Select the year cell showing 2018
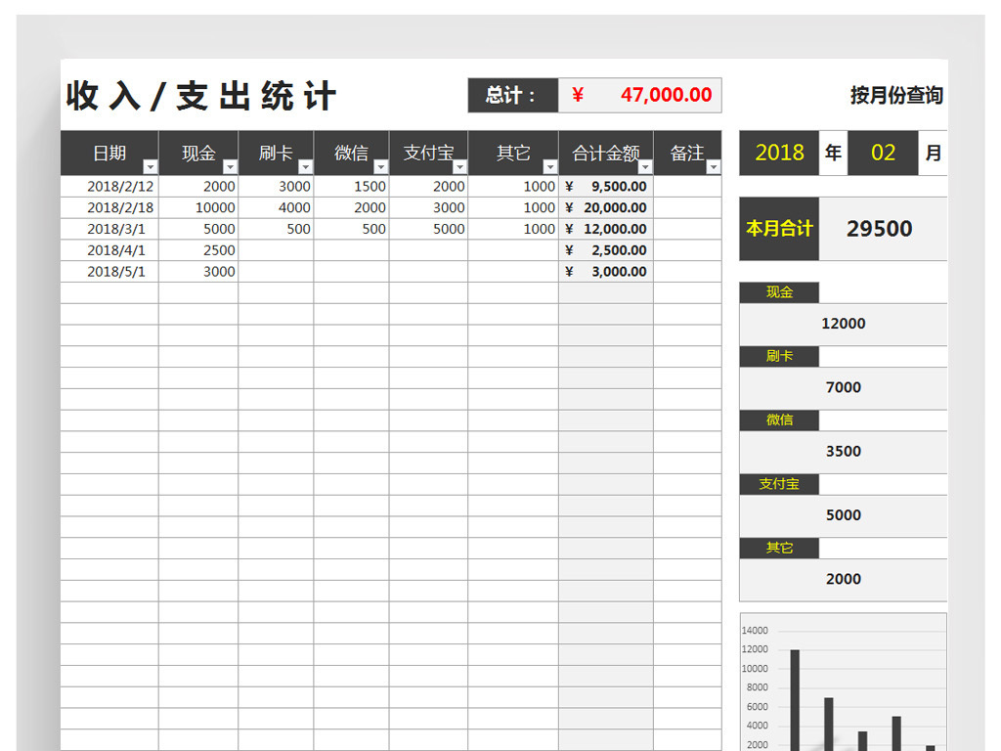Viewport: 1001px width, 751px height. pos(779,153)
